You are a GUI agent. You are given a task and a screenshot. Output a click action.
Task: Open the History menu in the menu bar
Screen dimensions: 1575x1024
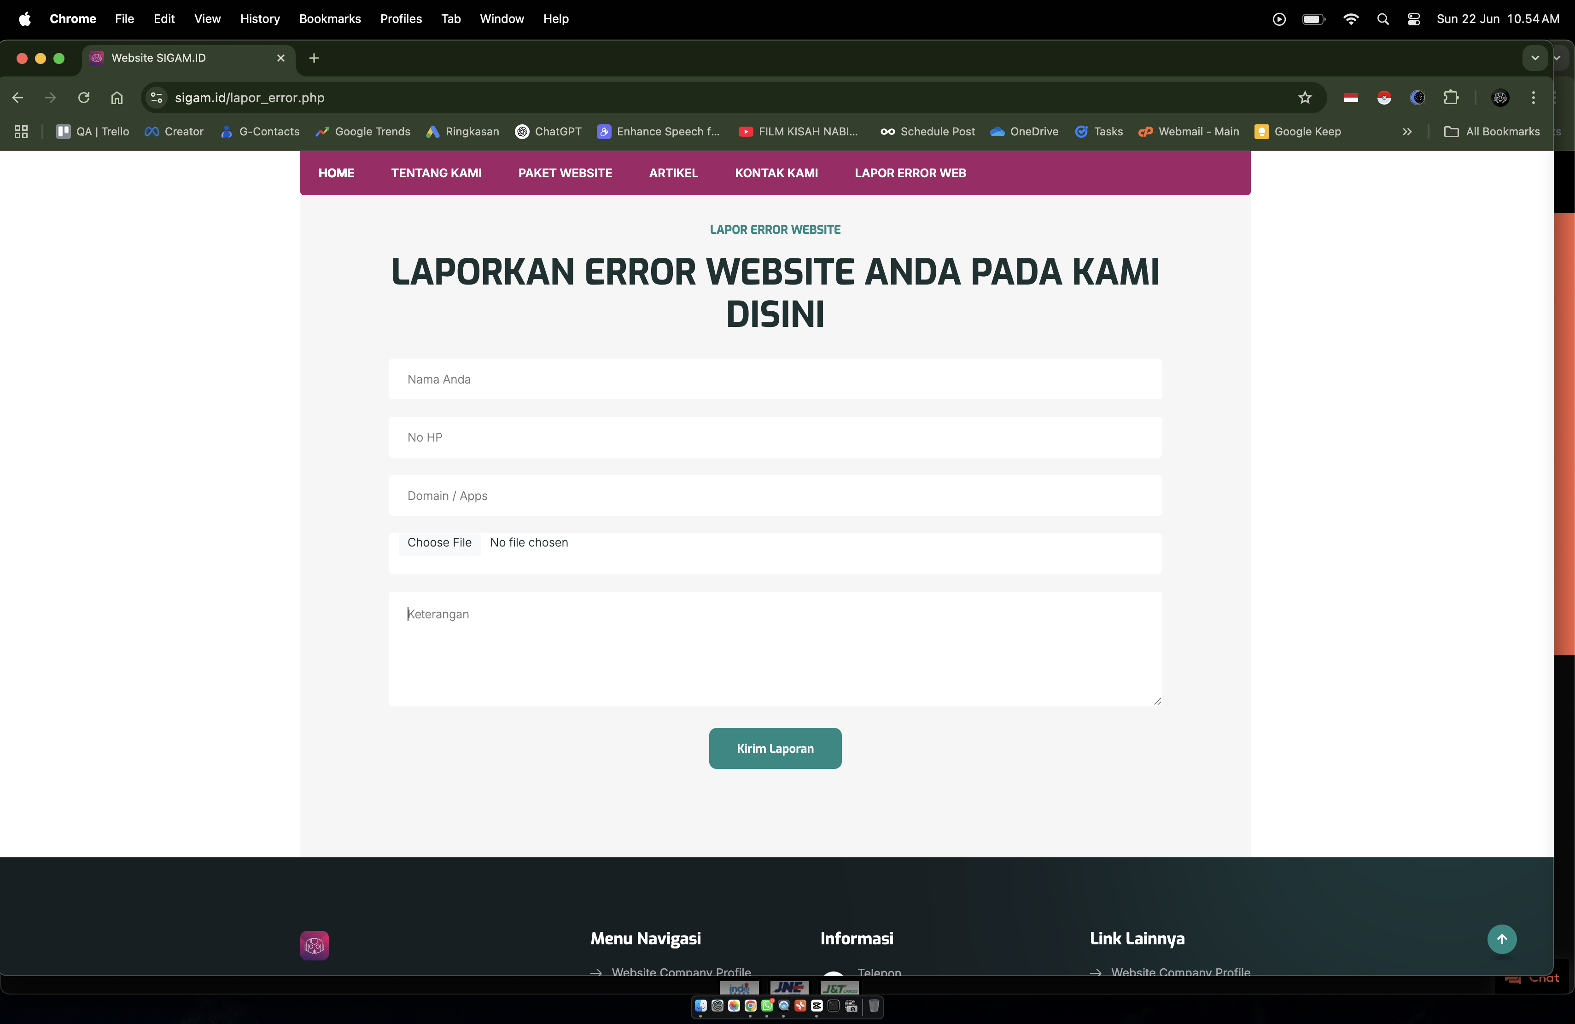(x=259, y=19)
